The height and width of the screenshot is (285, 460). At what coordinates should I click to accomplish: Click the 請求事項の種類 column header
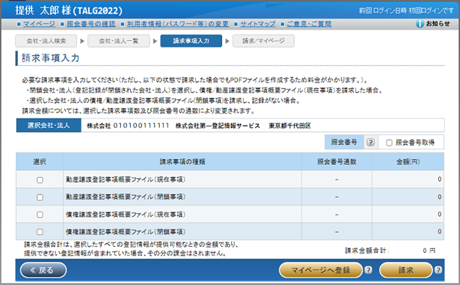coord(182,162)
